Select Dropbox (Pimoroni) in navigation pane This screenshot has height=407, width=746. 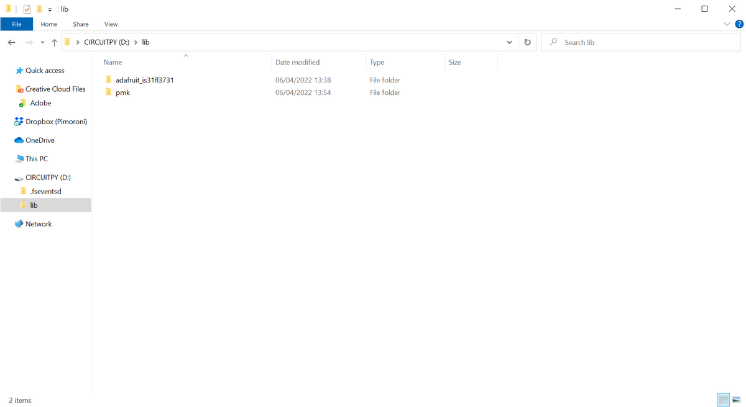pos(56,122)
